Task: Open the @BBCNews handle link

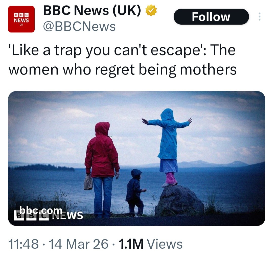Action: [79, 27]
